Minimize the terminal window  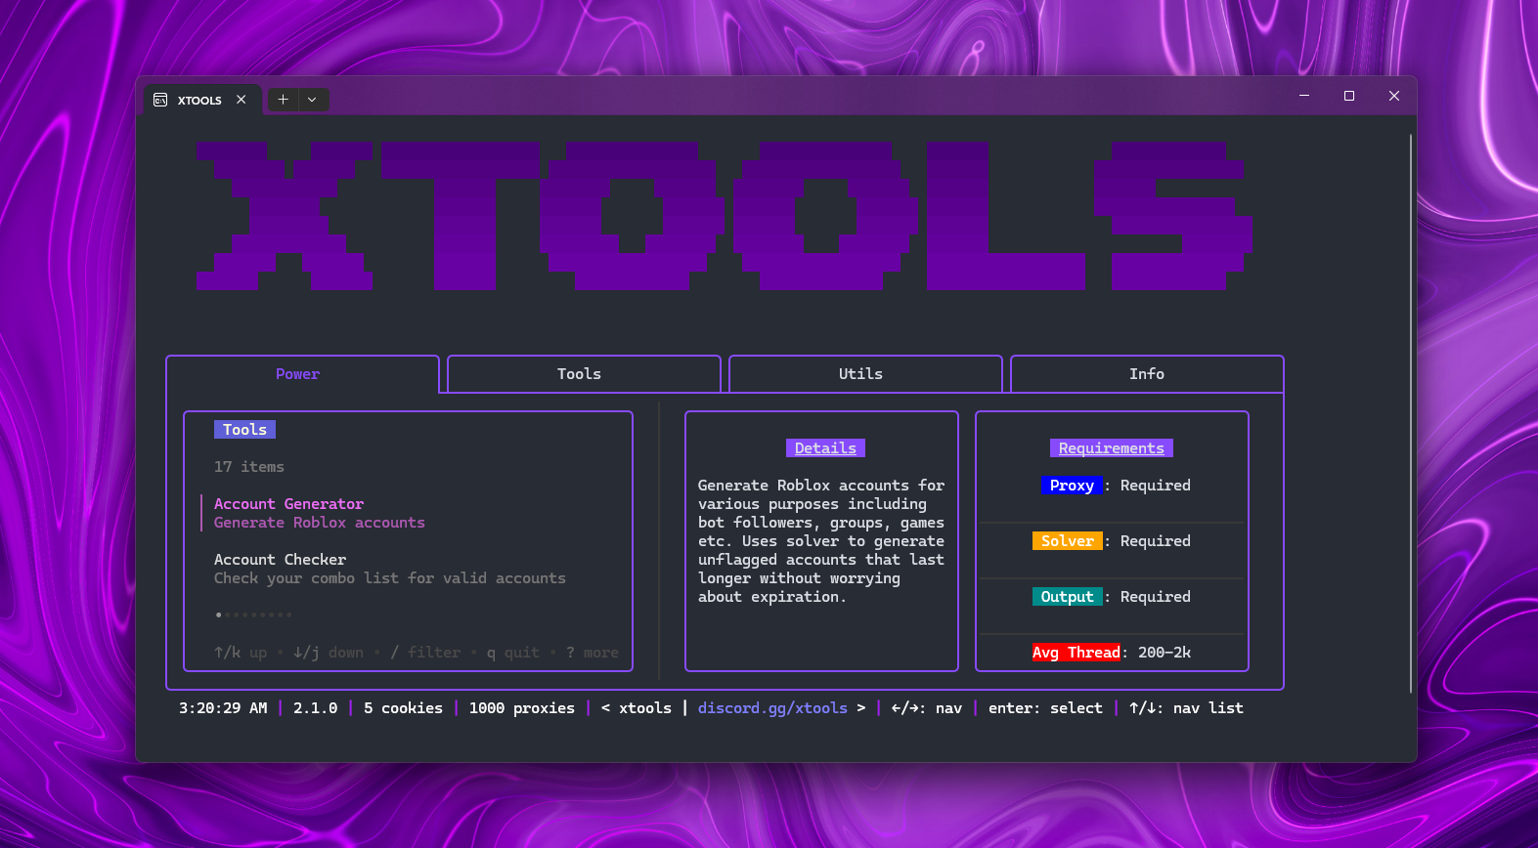pyautogui.click(x=1304, y=96)
